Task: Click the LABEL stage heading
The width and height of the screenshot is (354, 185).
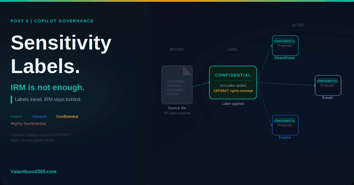Action: [233, 49]
